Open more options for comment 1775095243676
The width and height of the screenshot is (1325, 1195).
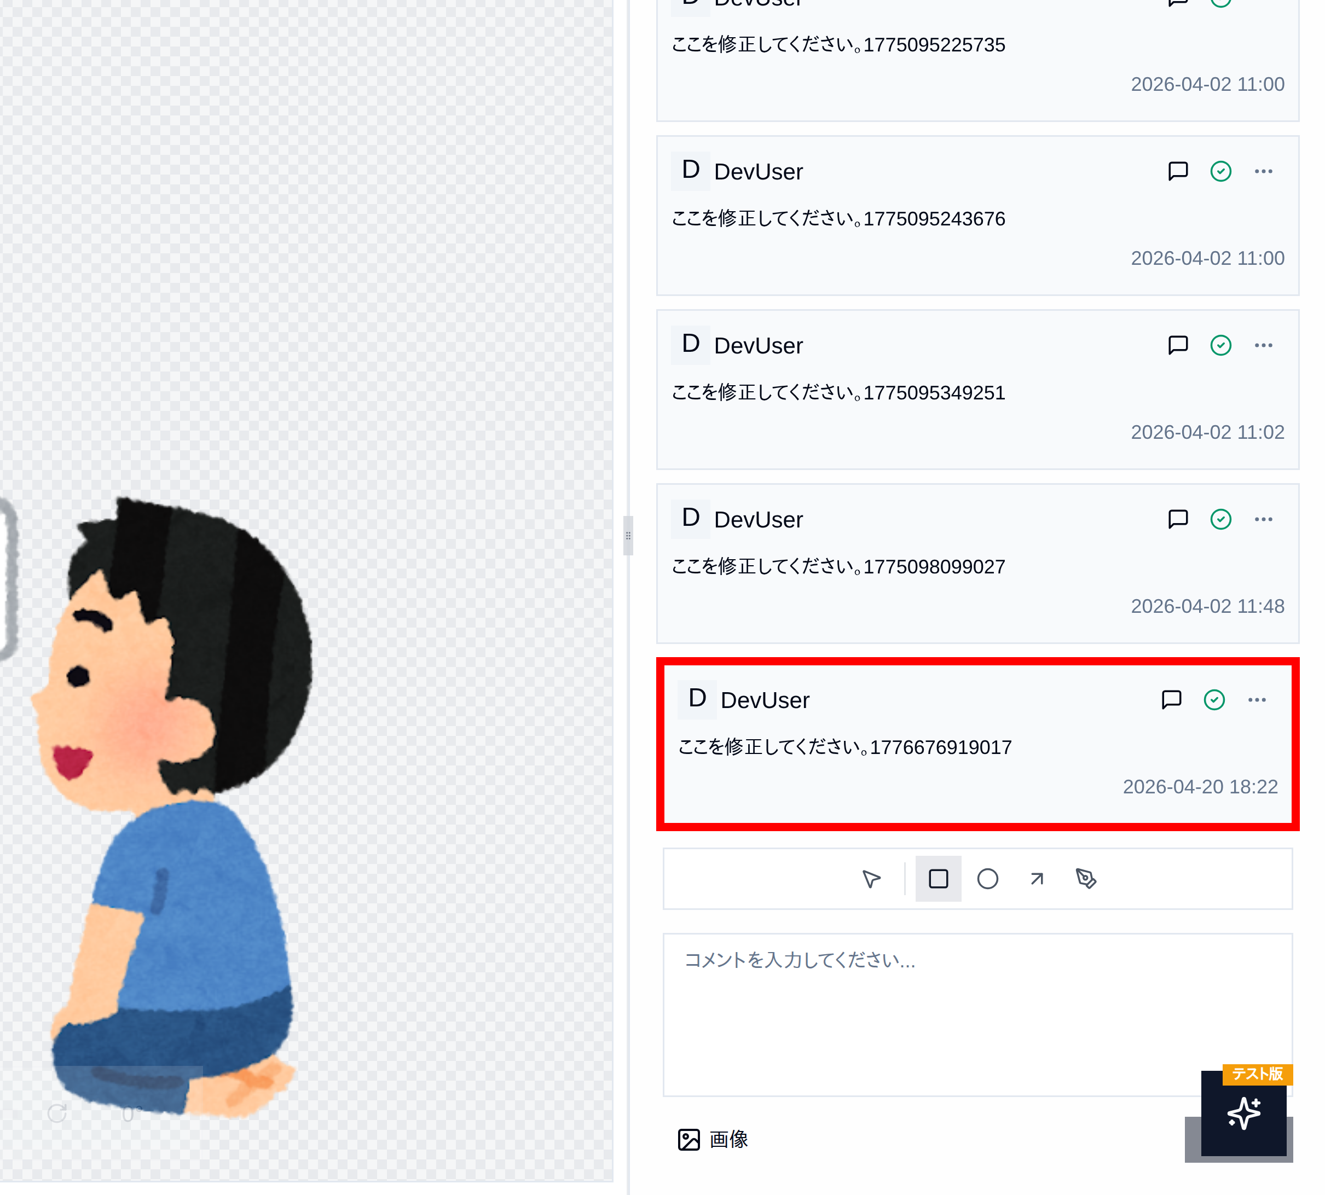tap(1263, 171)
